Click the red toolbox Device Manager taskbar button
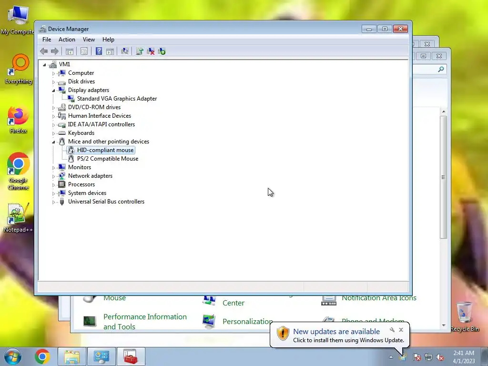The image size is (488, 366). click(131, 356)
